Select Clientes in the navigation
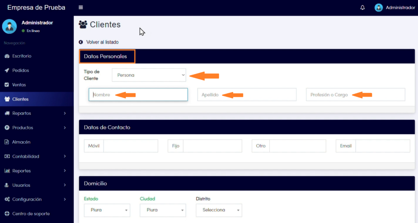This screenshot has width=418, height=223. coord(37,99)
